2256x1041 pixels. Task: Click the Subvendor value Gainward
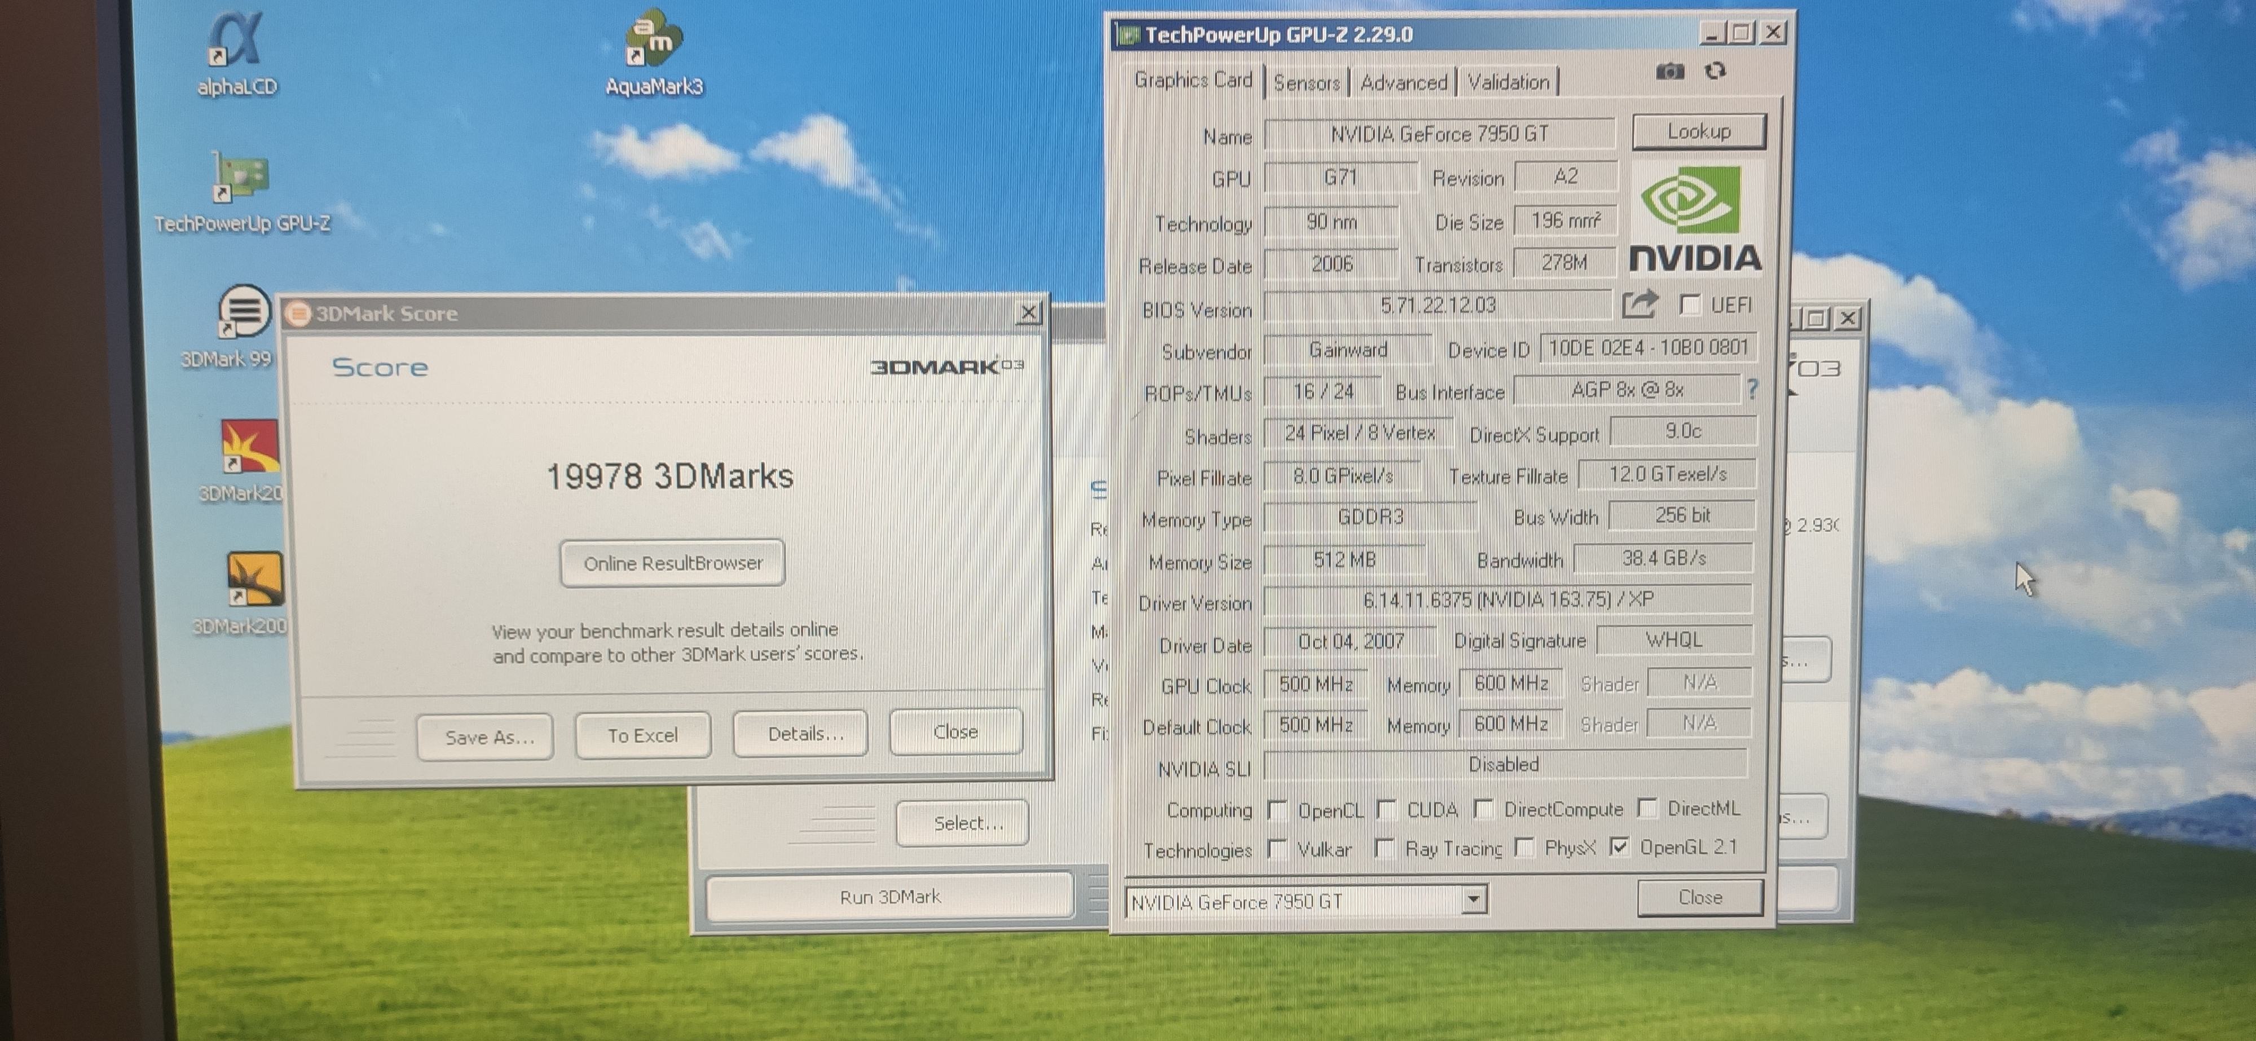point(1348,349)
